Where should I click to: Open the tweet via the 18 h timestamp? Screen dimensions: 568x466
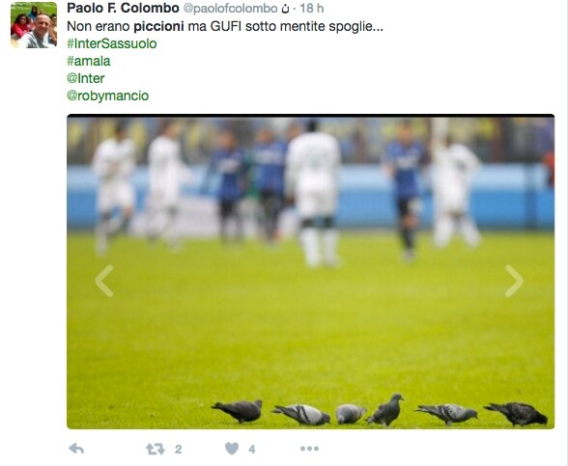click(311, 9)
